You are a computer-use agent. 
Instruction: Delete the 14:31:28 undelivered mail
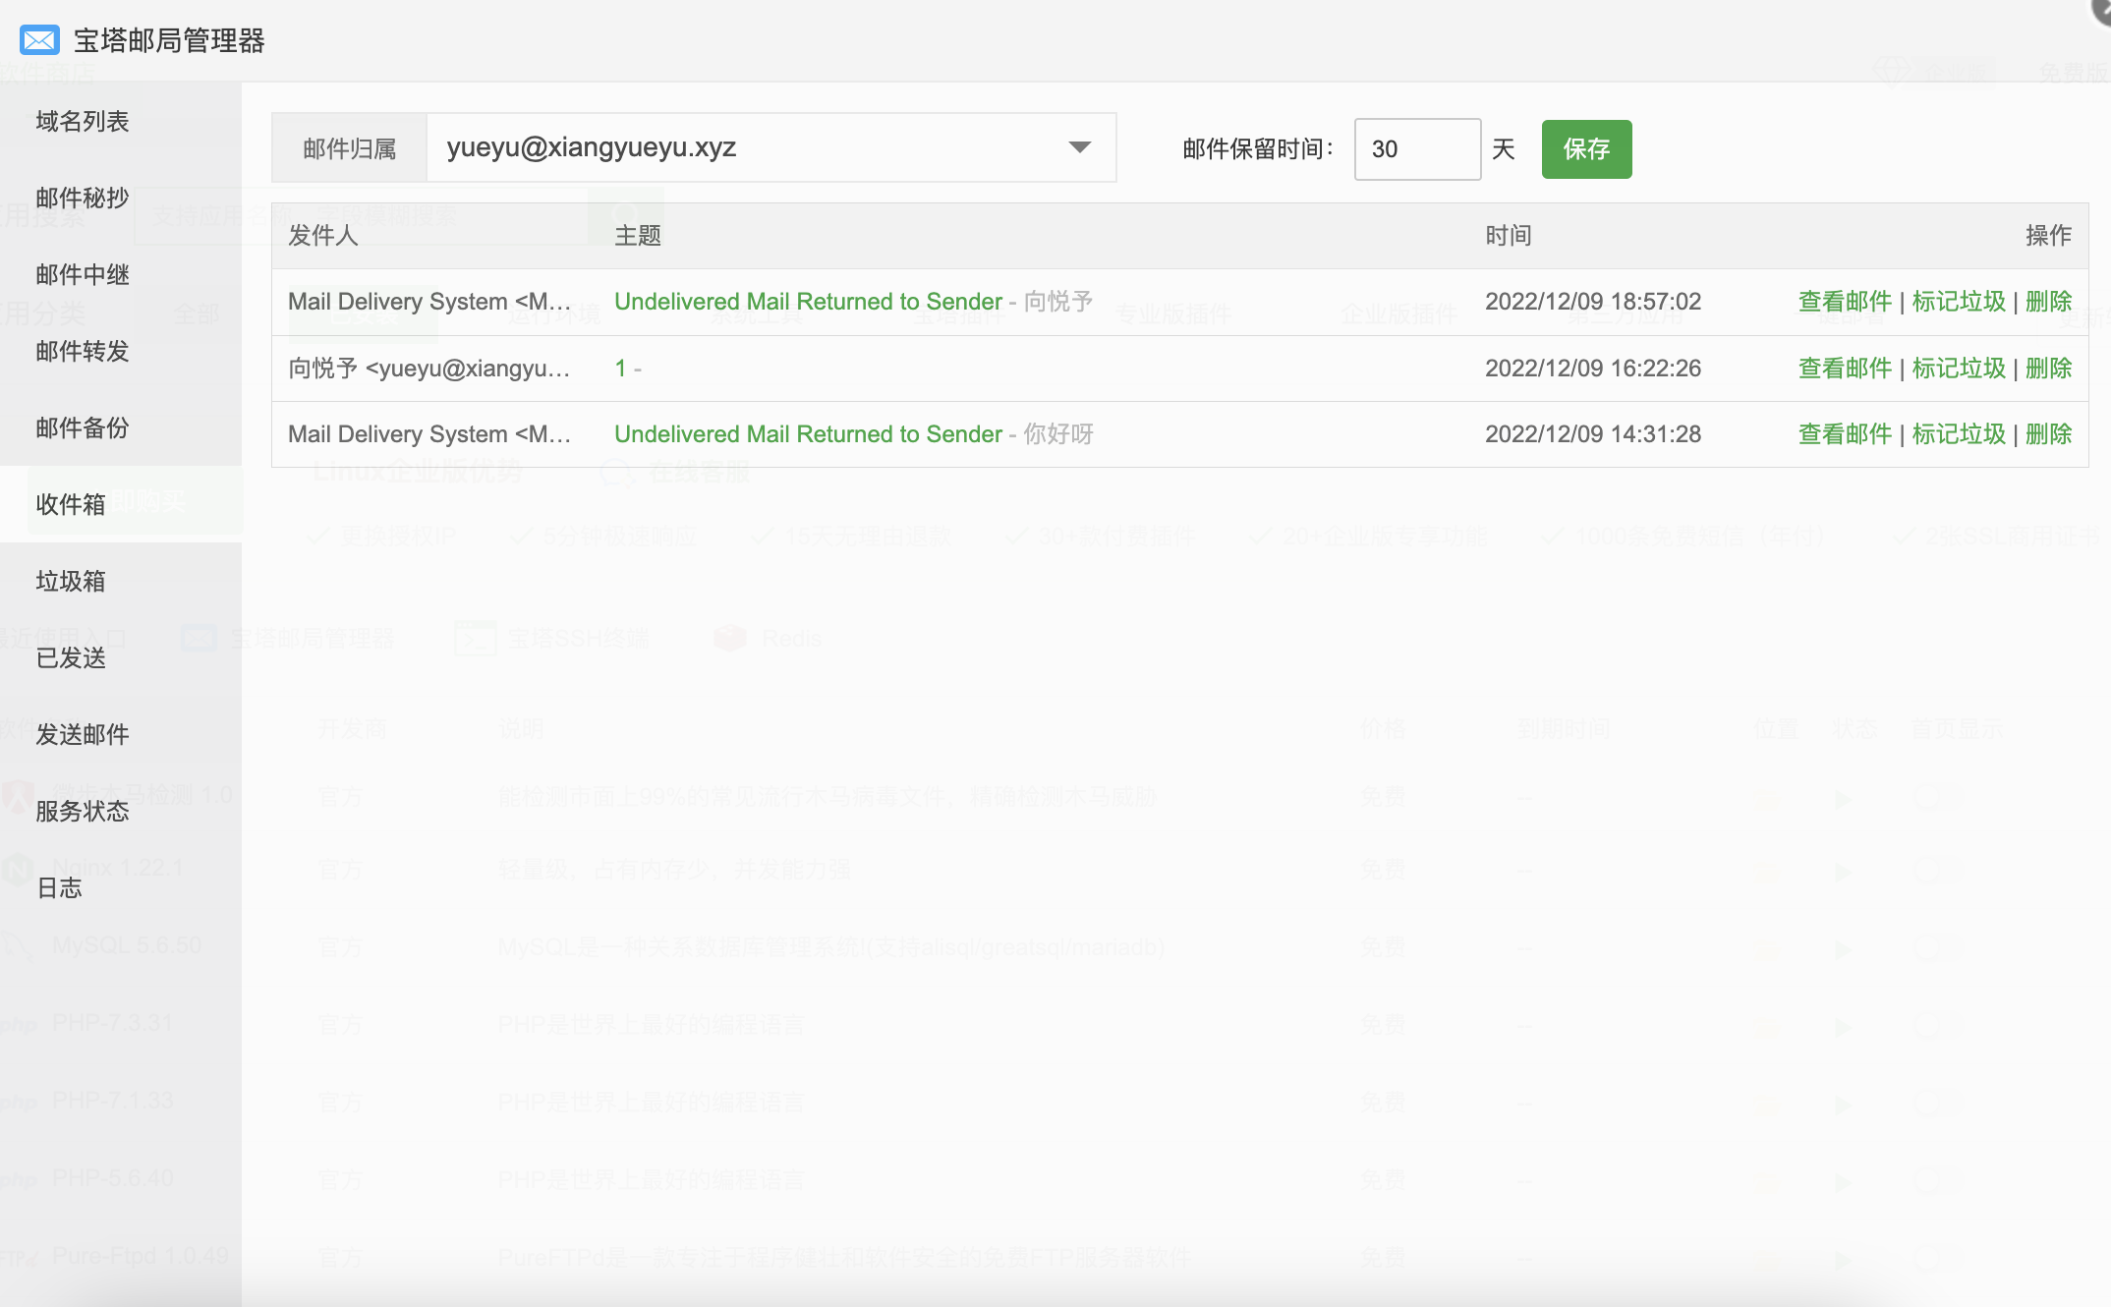2049,434
